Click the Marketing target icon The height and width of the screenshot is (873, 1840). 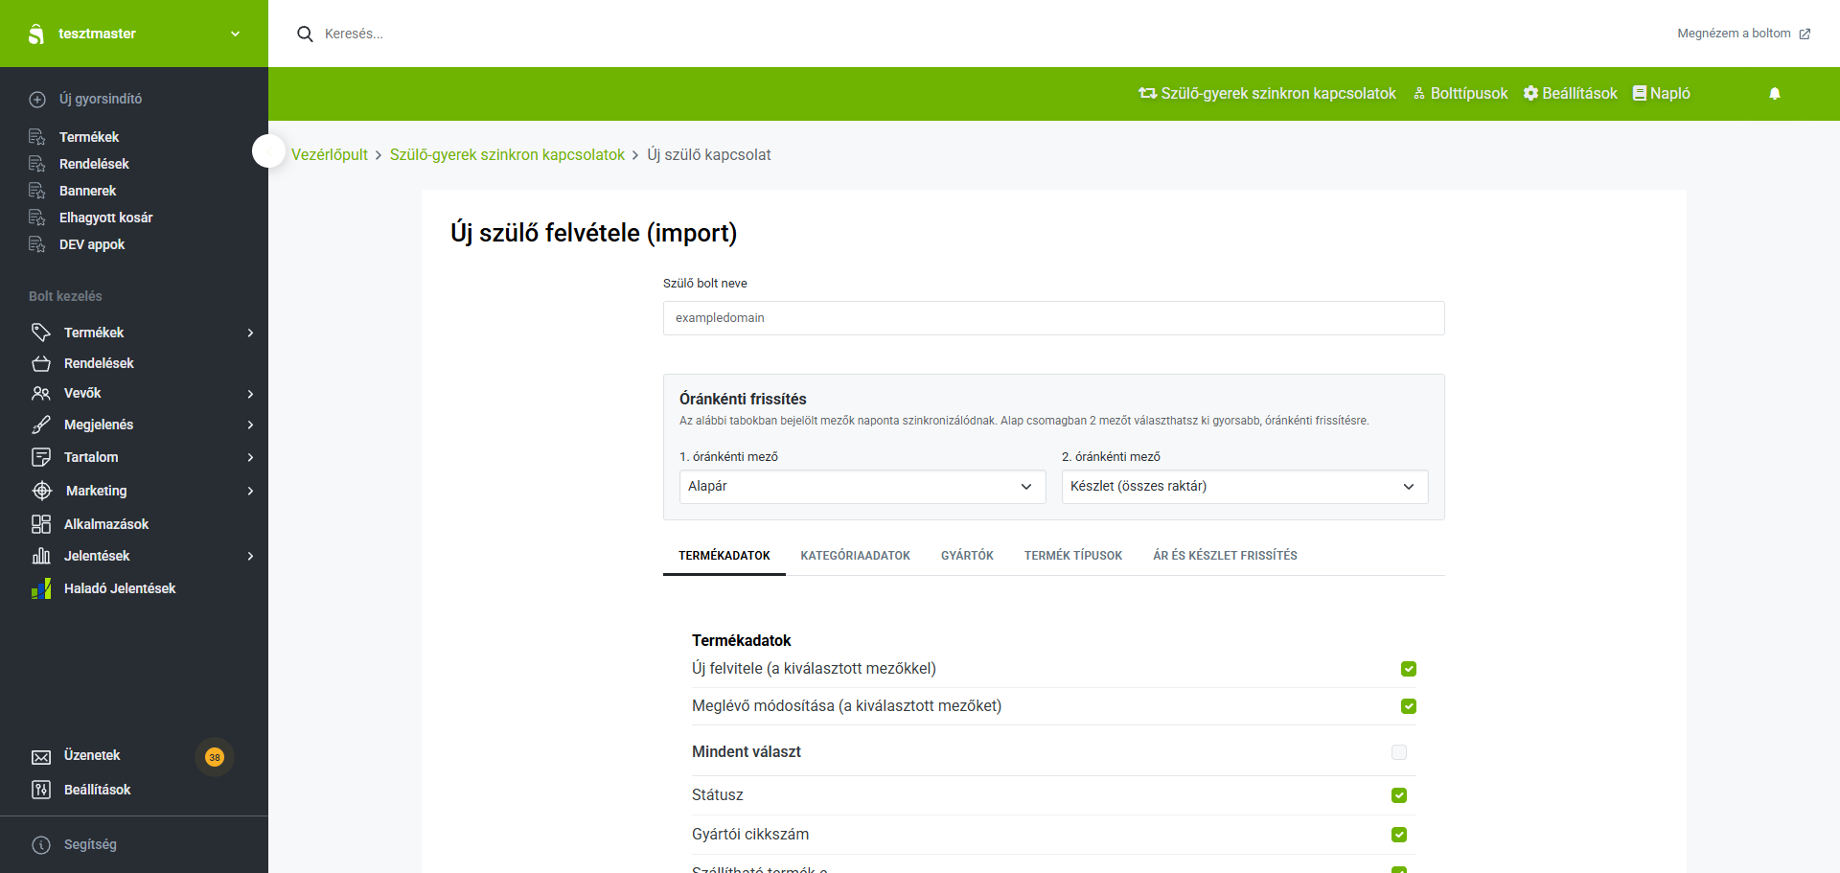(42, 491)
